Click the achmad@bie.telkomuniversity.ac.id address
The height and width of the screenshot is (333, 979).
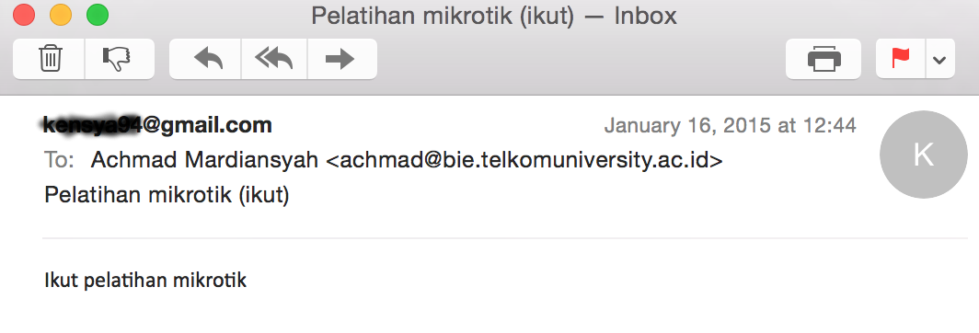pyautogui.click(x=524, y=161)
